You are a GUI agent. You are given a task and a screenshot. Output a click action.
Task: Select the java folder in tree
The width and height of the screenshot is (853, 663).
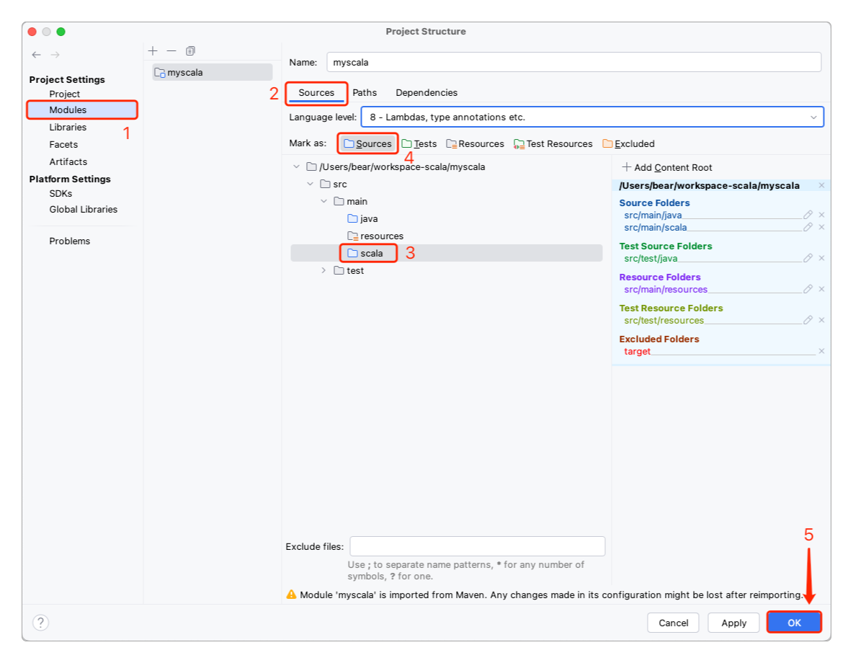(x=362, y=219)
